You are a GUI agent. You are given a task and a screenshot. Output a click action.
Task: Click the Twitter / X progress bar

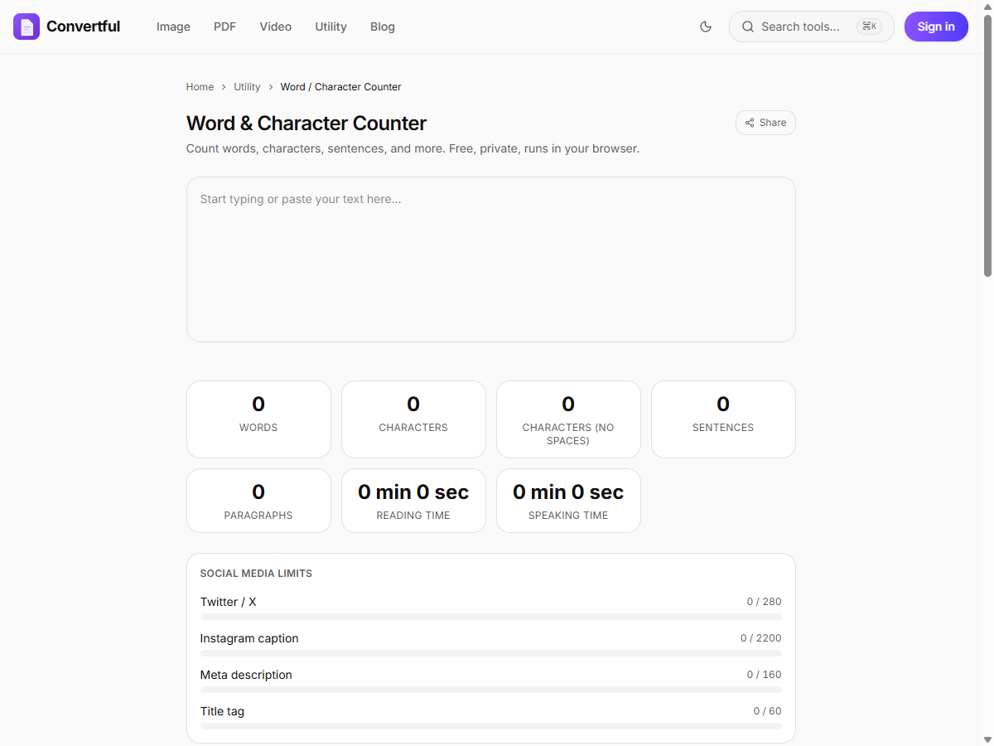point(491,617)
